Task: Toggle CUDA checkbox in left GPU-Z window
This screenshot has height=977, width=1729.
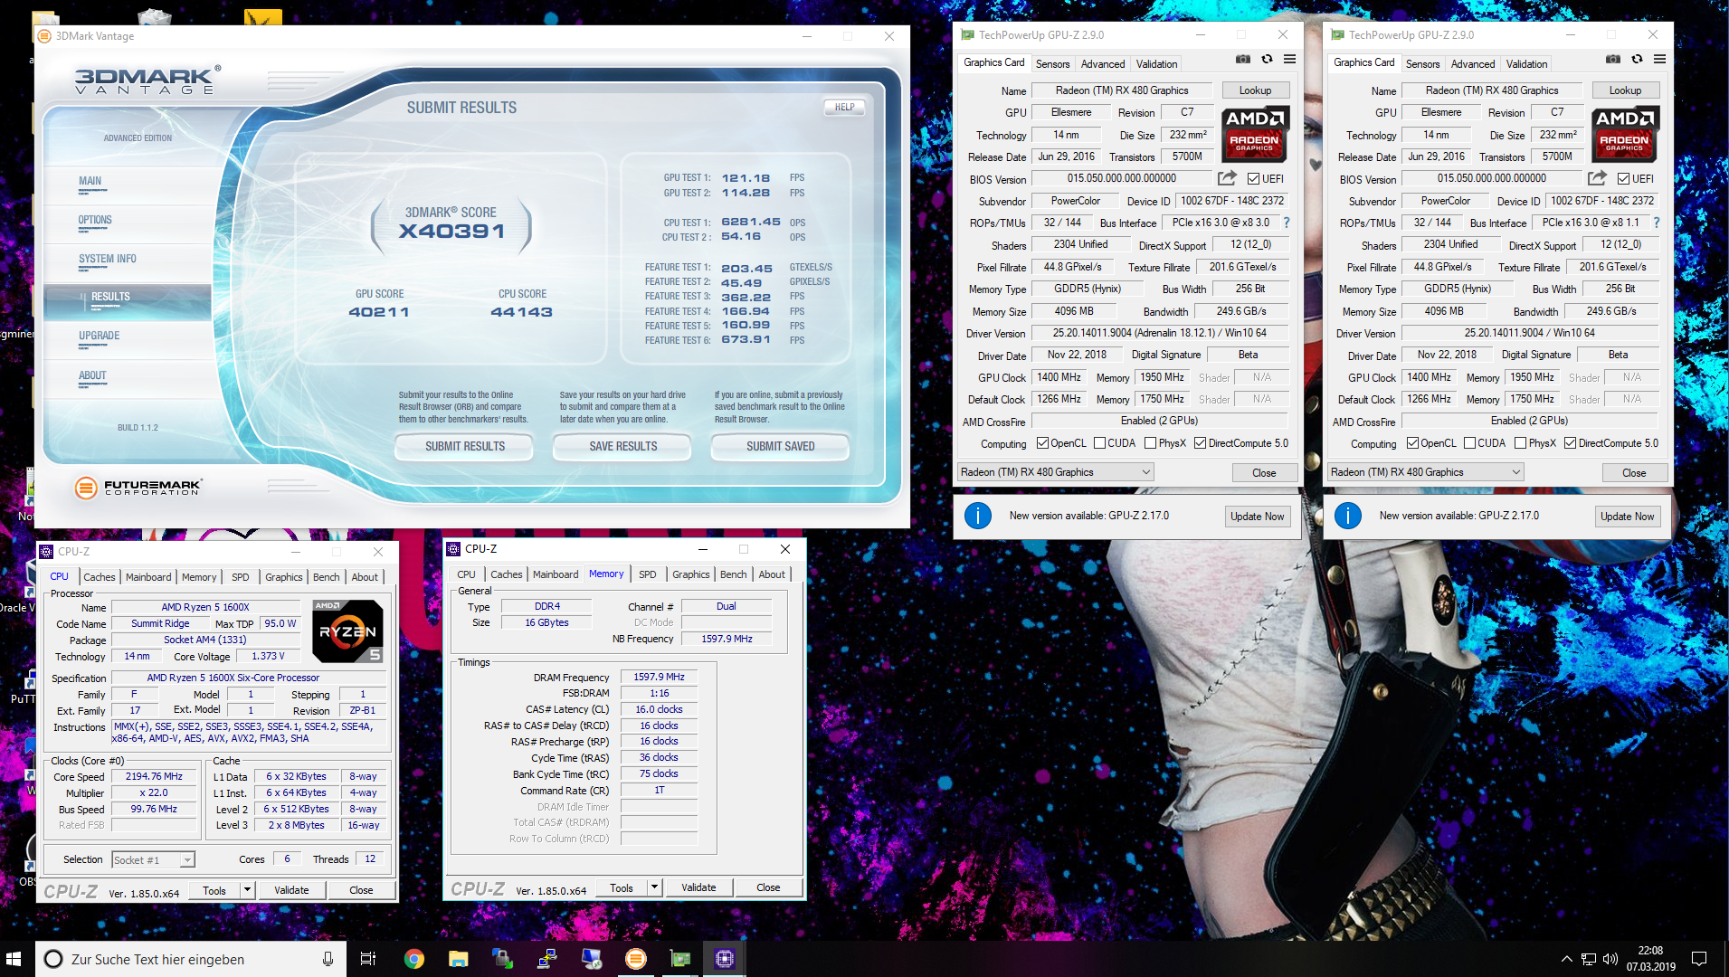Action: (x=1099, y=443)
